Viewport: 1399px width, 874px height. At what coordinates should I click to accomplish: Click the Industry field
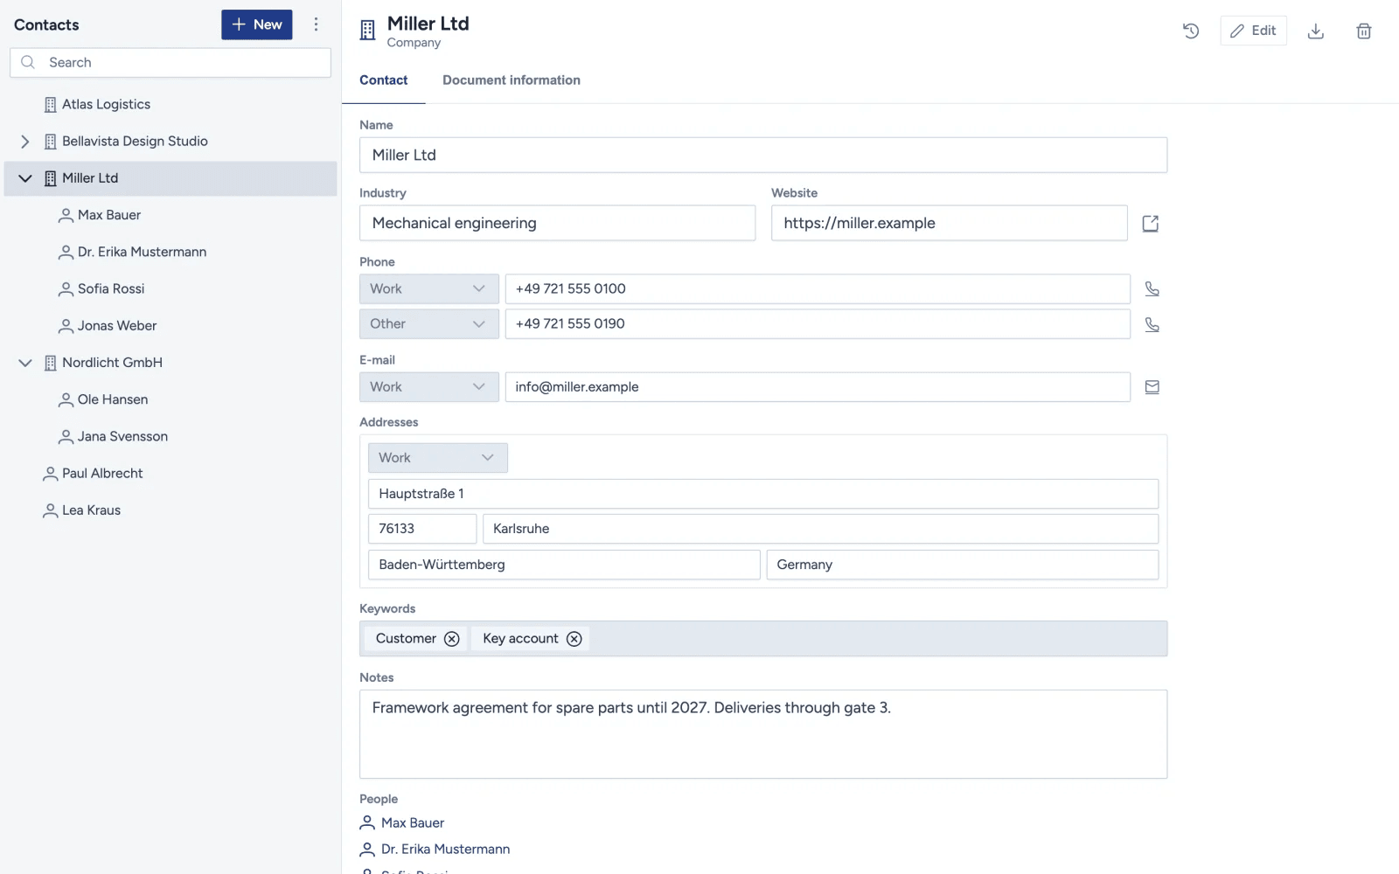click(557, 223)
